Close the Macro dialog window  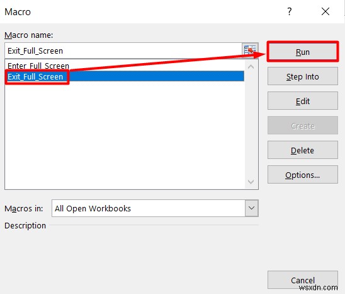click(x=325, y=11)
